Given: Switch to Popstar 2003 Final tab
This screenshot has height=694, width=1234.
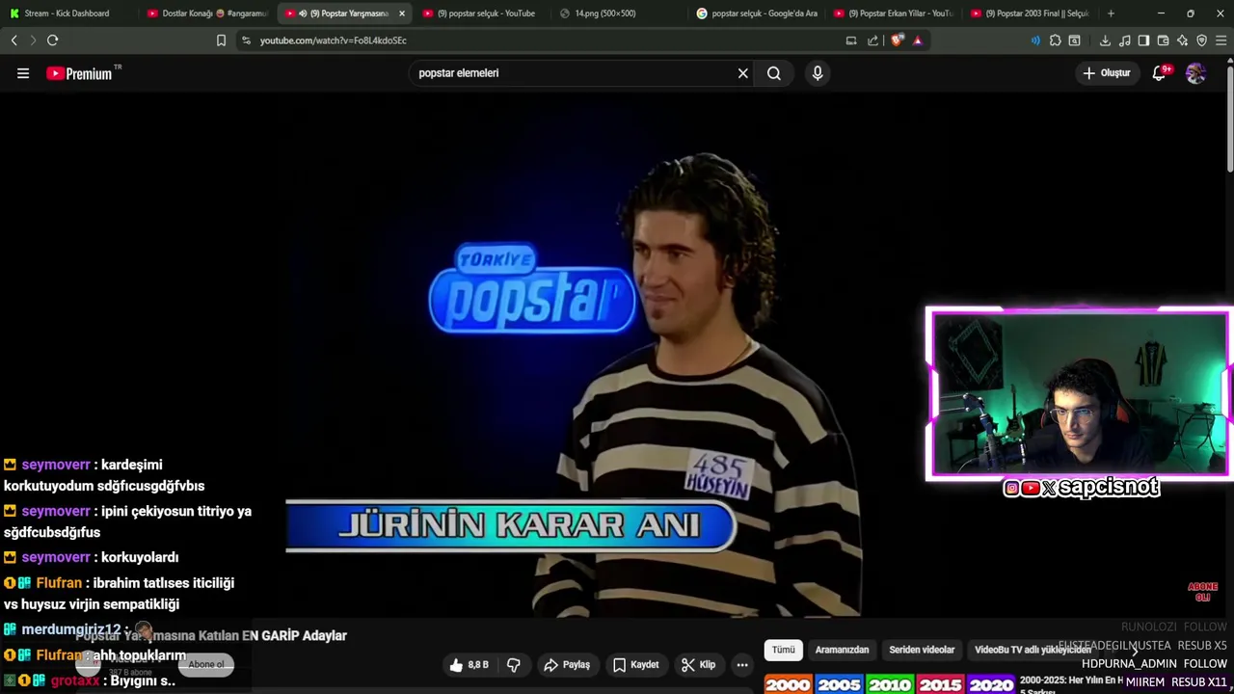Looking at the screenshot, I should [1031, 13].
